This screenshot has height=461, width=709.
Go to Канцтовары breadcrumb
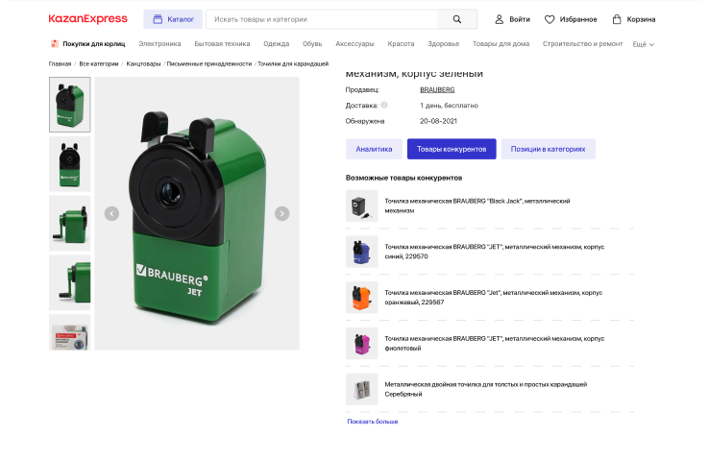(x=143, y=63)
